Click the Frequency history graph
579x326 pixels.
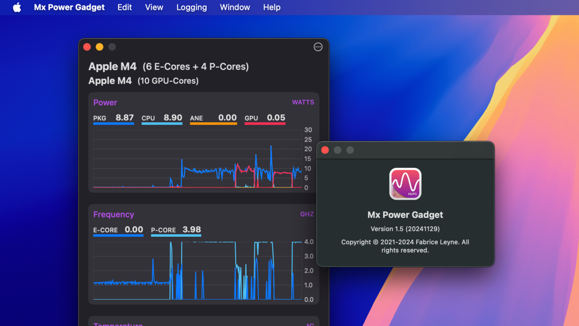tap(198, 271)
